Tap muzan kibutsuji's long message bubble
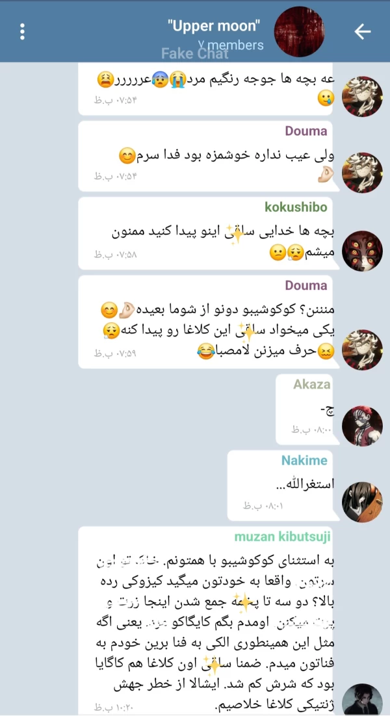 (x=209, y=621)
